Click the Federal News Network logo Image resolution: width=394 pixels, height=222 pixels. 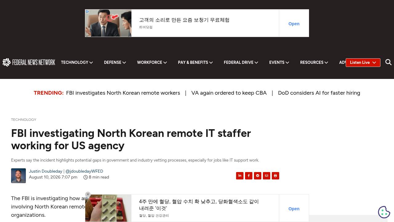click(x=29, y=62)
